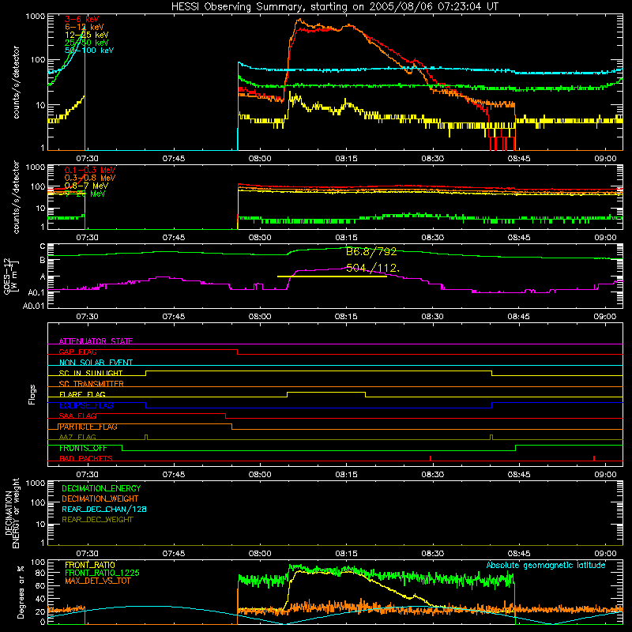This screenshot has height=632, width=632.
Task: Click the green 7-20 MeV legend label
Action: tap(85, 194)
